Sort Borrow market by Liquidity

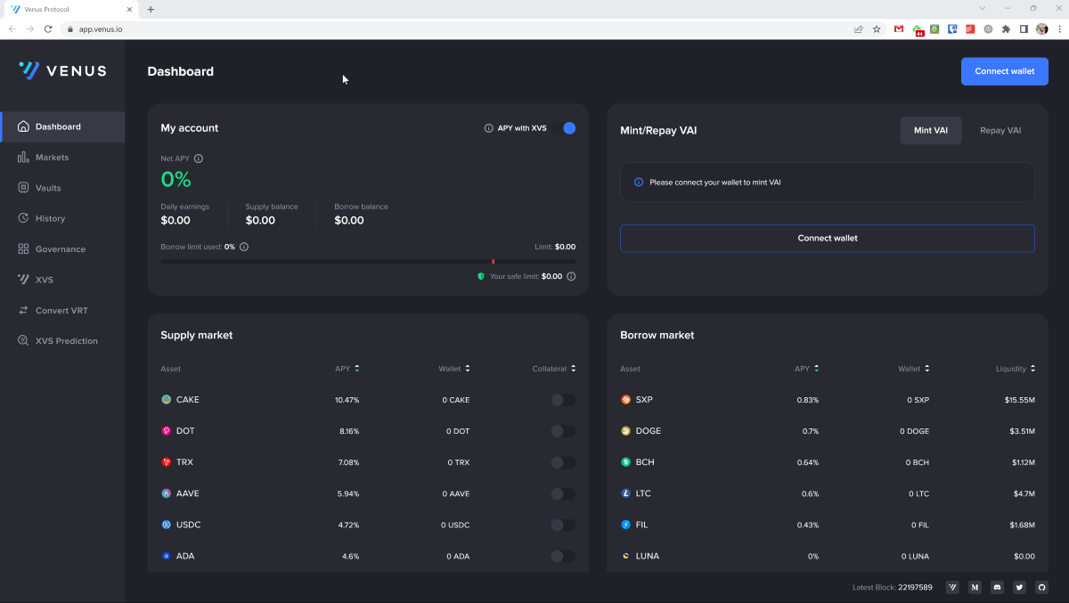pos(1016,369)
